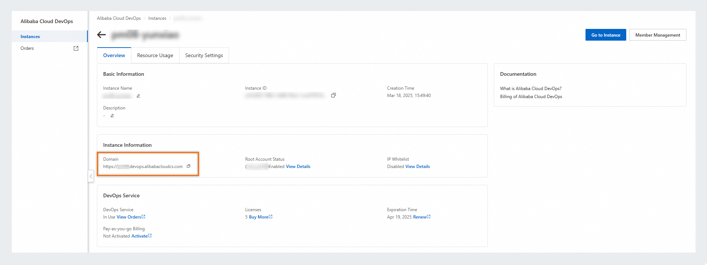Open the Security Settings tab
Viewport: 707px width, 265px height.
coord(204,55)
